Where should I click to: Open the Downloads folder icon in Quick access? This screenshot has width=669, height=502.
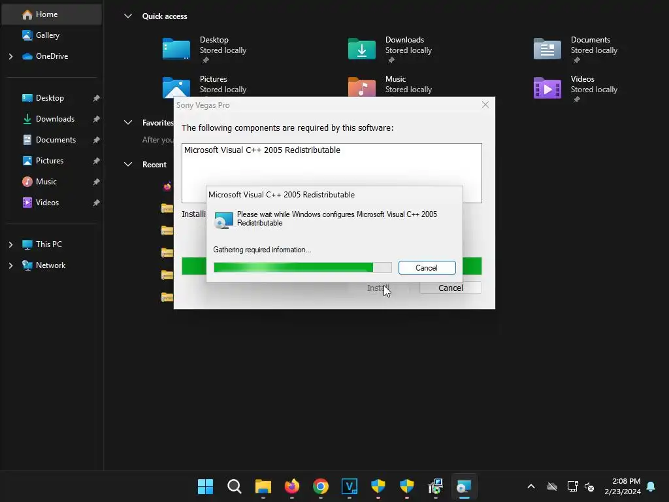[362, 48]
